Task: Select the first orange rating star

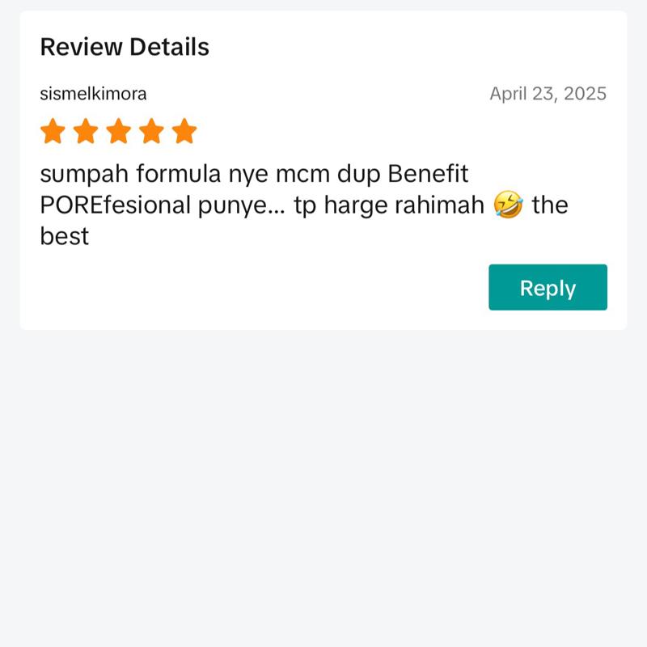Action: click(x=53, y=131)
